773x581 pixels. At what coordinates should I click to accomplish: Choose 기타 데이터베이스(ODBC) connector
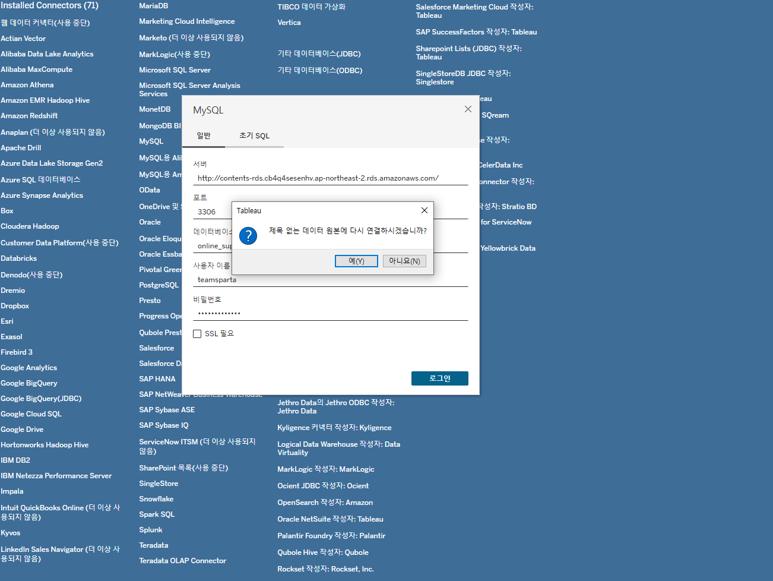click(x=319, y=70)
